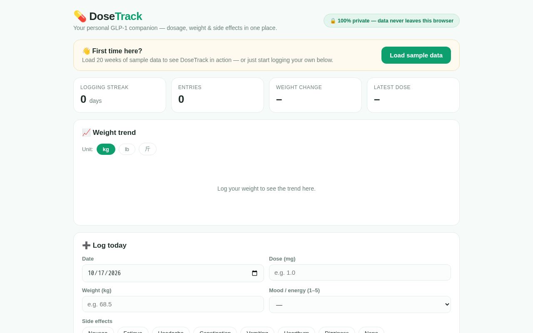Click the plus icon beside Log today
The width and height of the screenshot is (533, 333).
point(86,245)
